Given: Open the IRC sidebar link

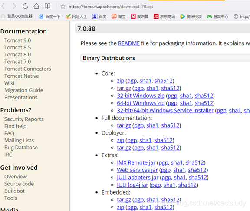Looking at the screenshot, I should tap(8, 155).
